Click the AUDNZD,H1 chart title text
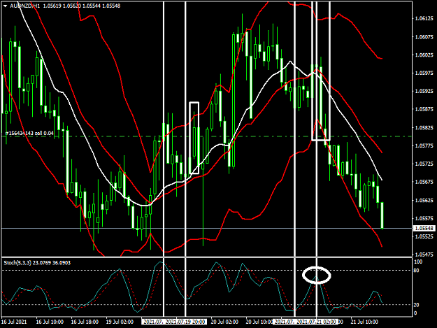Image resolution: width=437 pixels, height=328 pixels. pyautogui.click(x=24, y=6)
